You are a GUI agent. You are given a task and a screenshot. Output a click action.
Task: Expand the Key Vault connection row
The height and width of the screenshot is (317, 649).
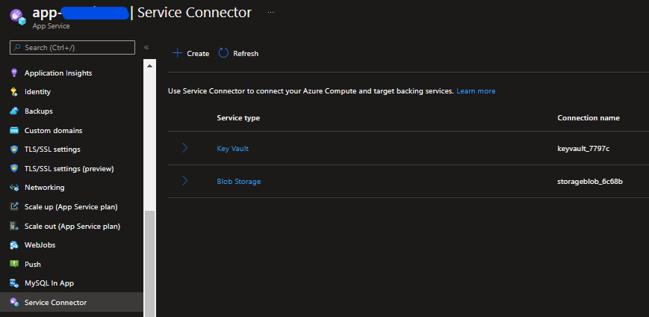(185, 148)
